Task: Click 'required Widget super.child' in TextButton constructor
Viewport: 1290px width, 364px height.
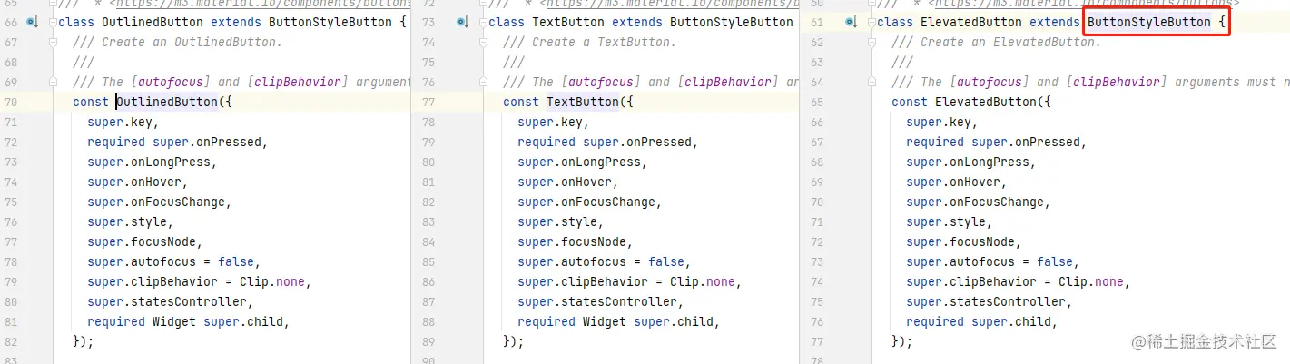Action: click(x=617, y=321)
